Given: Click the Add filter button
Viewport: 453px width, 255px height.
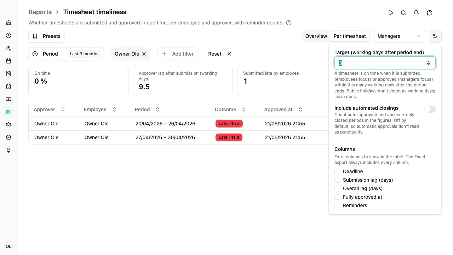Looking at the screenshot, I should (x=178, y=54).
